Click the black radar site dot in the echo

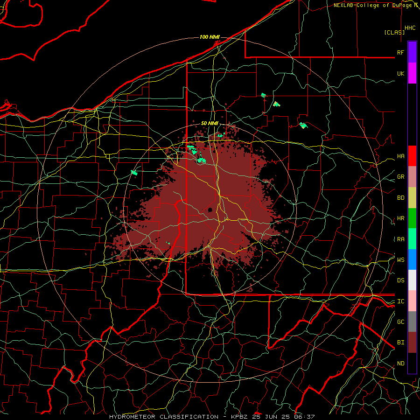[210, 210]
